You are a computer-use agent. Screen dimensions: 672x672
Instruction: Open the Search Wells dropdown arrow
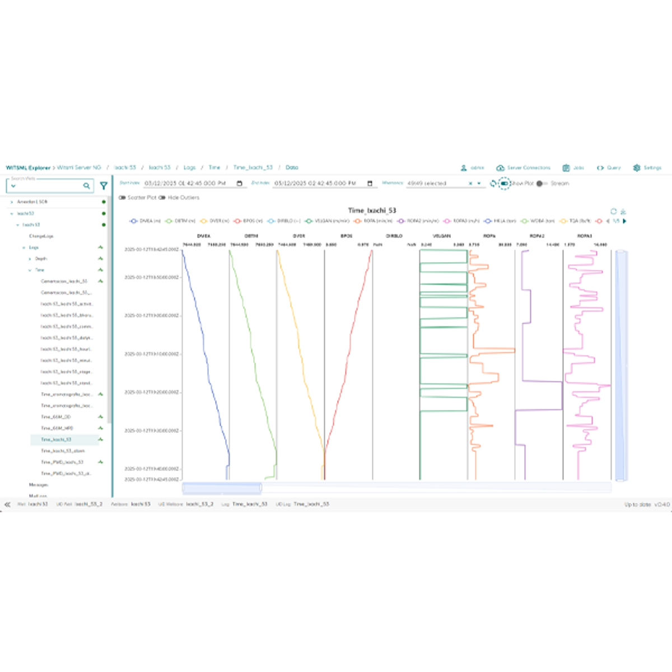pos(13,186)
